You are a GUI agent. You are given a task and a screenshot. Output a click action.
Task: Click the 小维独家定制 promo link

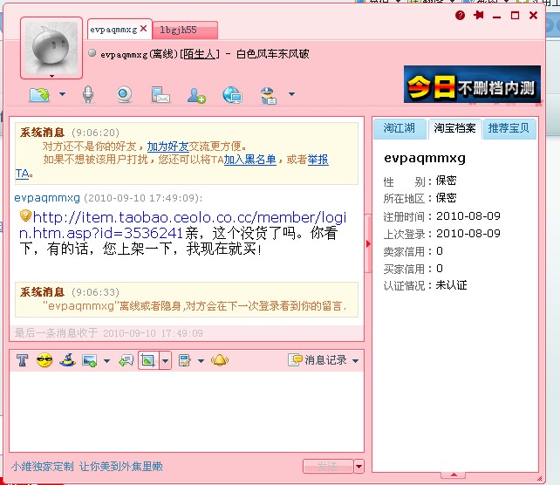coord(86,467)
